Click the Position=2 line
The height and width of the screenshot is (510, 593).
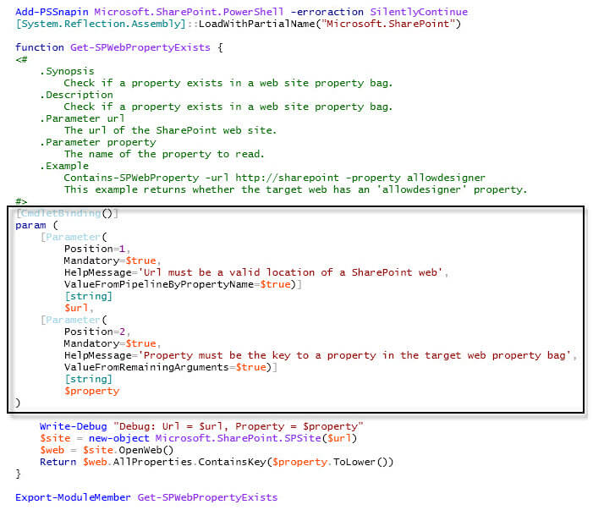pos(97,332)
